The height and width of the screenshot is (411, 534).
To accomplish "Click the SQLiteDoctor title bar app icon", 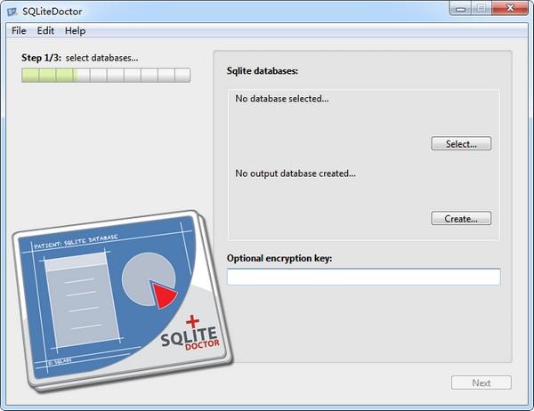I will click(12, 12).
